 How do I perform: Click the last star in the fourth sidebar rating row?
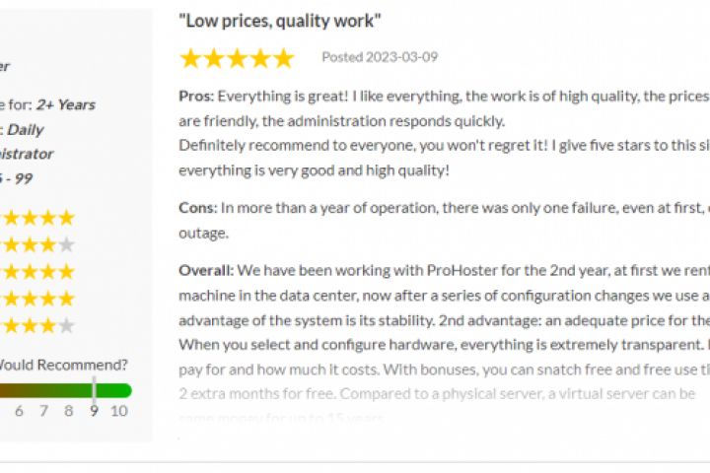66,299
